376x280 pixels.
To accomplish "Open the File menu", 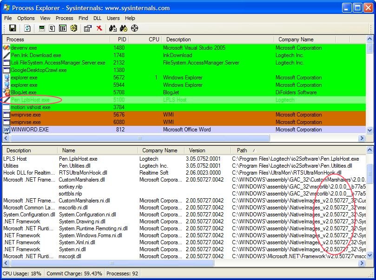I will click(x=8, y=18).
